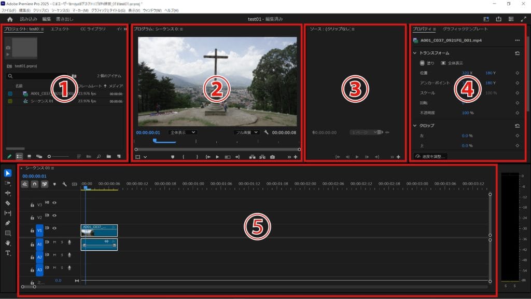Screen dimensions: 531x299
Task: Select the A001_C037 clip on track V1
Action: [99, 230]
